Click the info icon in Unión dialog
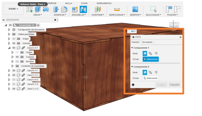The height and width of the screenshot is (116, 202). [133, 85]
